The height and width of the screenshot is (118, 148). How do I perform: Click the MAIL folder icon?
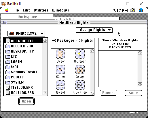[8, 67]
